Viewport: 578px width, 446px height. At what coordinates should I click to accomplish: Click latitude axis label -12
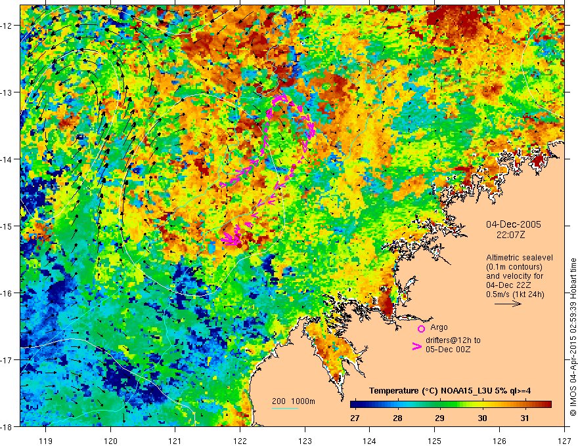point(7,26)
